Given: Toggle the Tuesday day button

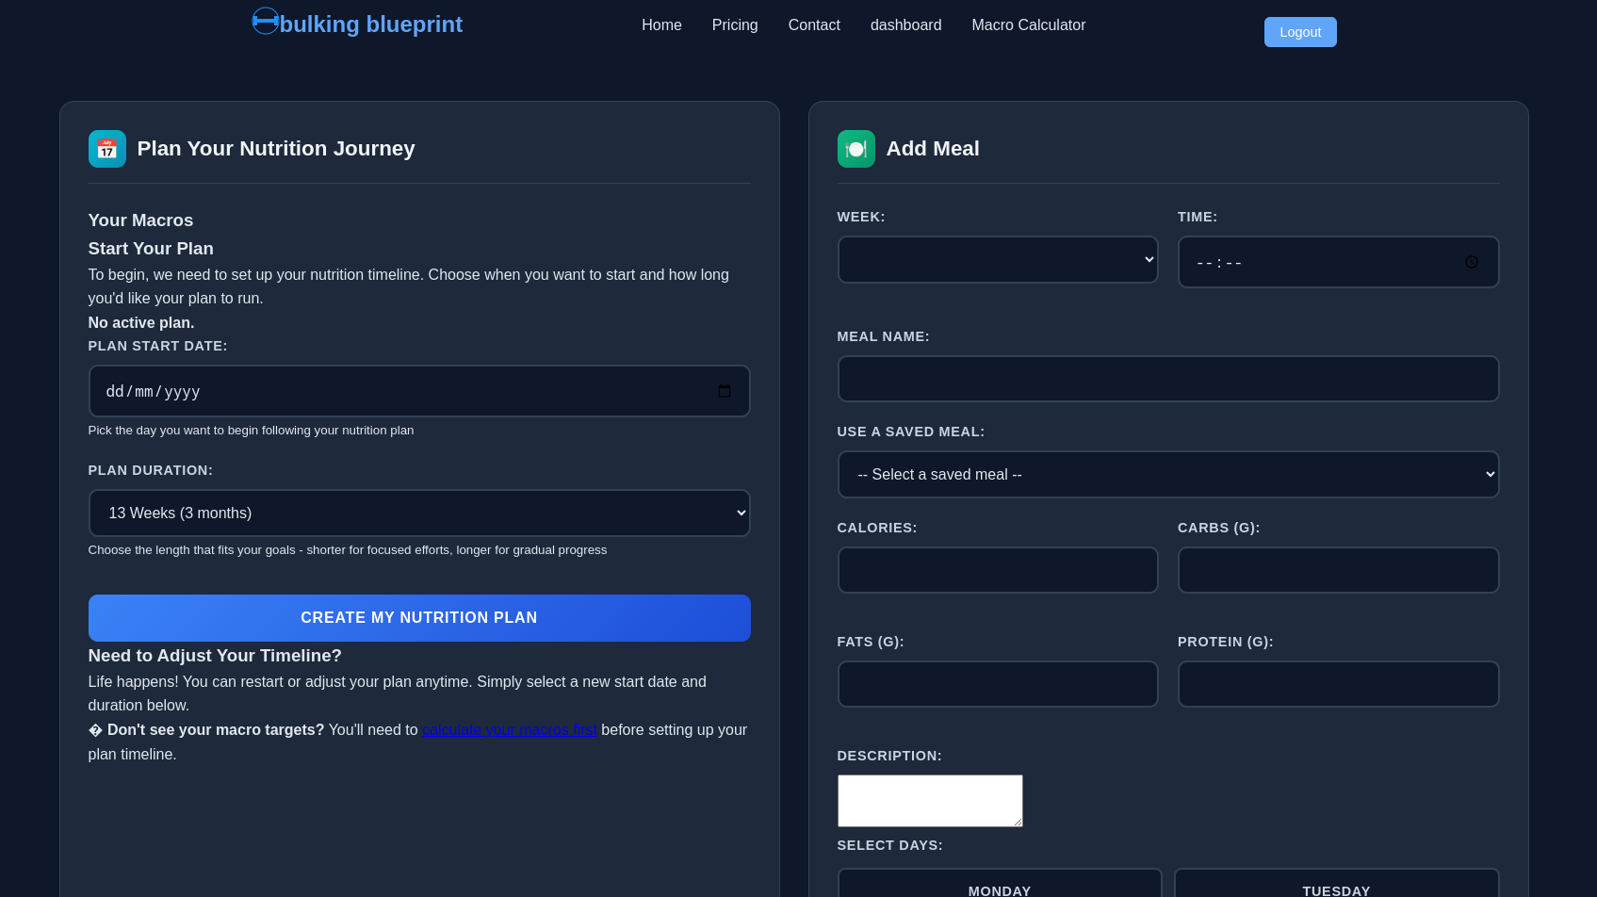Looking at the screenshot, I should pos(1335,888).
